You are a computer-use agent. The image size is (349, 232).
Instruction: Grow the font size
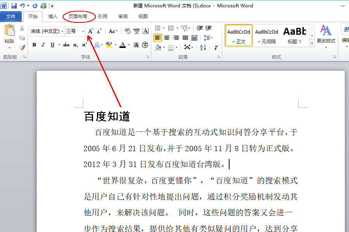(x=91, y=31)
